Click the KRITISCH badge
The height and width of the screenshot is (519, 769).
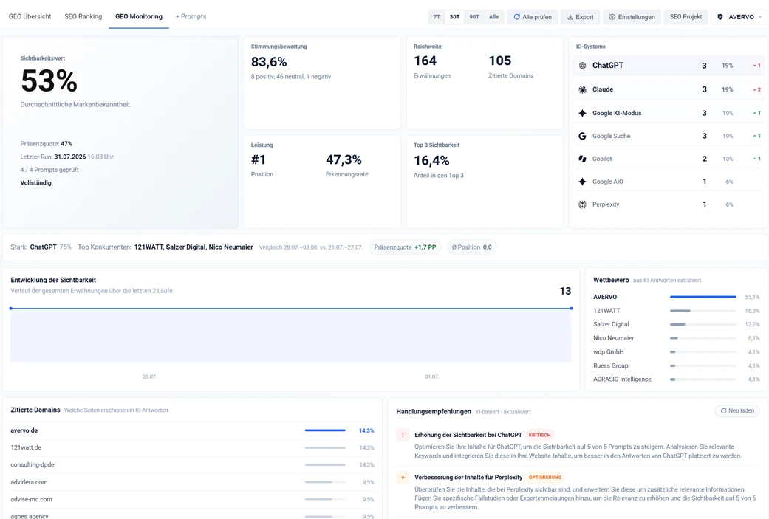click(x=539, y=435)
